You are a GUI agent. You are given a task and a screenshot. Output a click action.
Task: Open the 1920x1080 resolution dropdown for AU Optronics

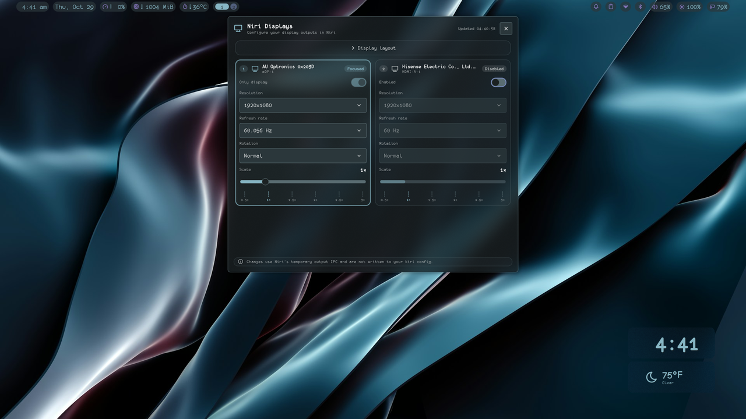click(x=303, y=105)
